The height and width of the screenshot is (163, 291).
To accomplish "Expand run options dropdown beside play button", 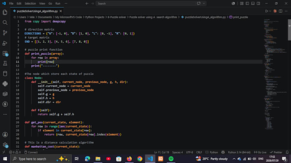I will [270, 11].
